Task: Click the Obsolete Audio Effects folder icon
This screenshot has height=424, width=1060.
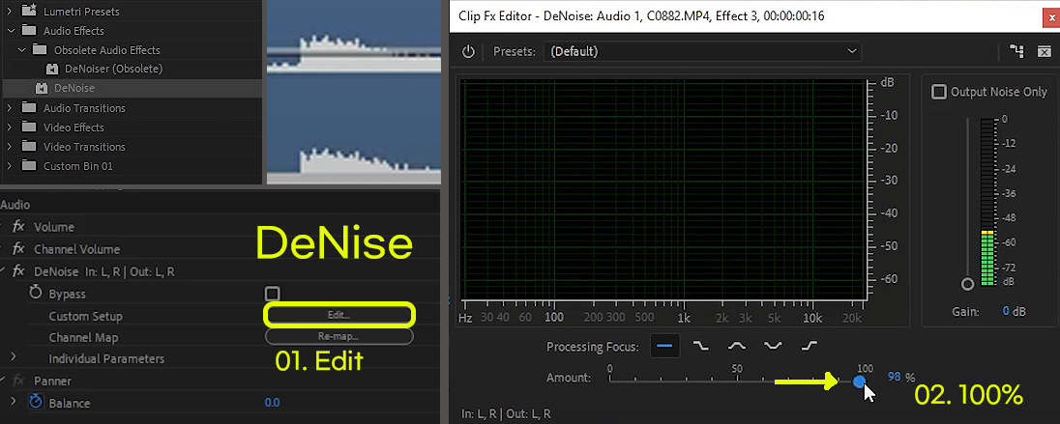Action: tap(40, 50)
